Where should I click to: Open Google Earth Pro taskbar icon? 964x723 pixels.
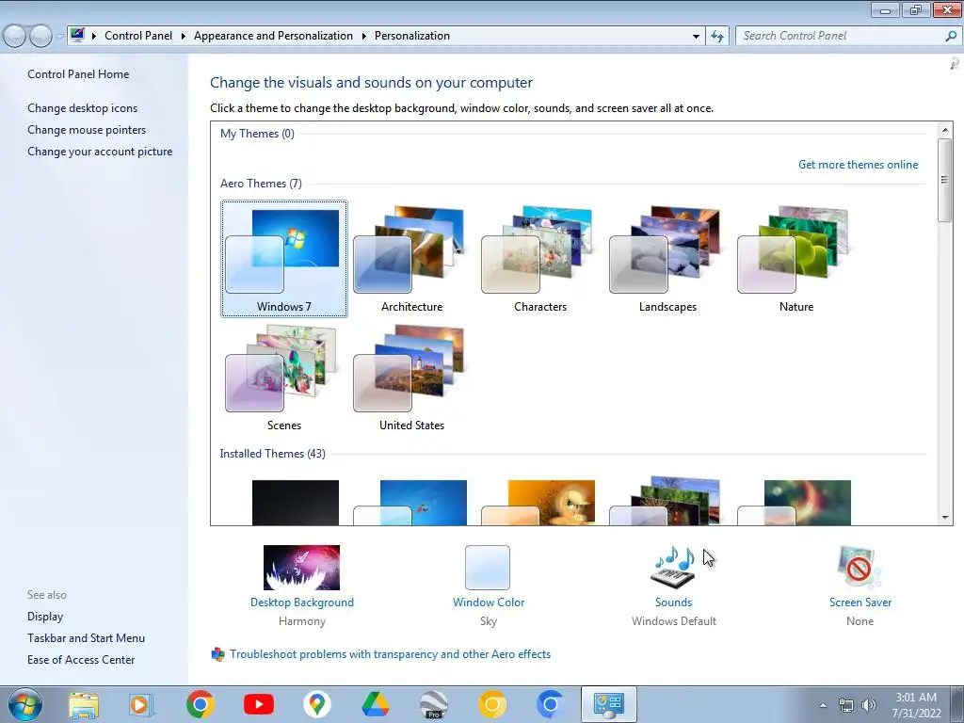(434, 704)
